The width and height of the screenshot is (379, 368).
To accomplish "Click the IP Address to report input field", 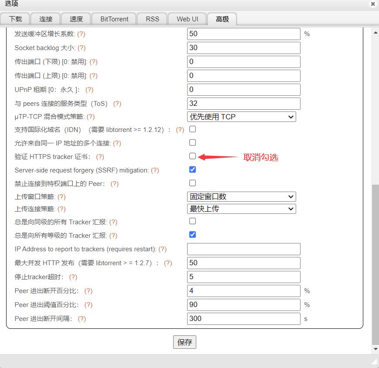I will tap(243, 249).
